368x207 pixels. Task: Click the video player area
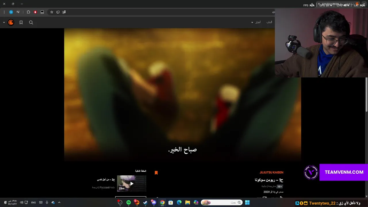183,95
